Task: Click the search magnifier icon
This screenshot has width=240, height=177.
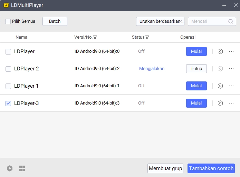Action: (231, 21)
